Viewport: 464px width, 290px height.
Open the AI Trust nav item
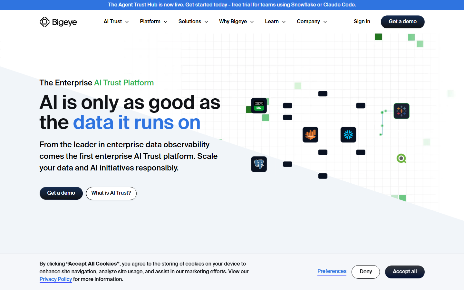pos(113,22)
